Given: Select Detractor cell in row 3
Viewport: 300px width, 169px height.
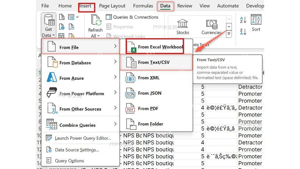Looking at the screenshot, I should (x=250, y=87).
